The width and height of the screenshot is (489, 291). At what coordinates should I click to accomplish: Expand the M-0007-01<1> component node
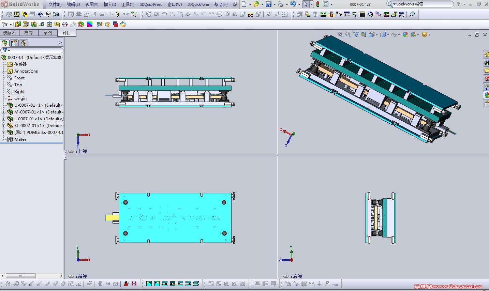pos(4,112)
